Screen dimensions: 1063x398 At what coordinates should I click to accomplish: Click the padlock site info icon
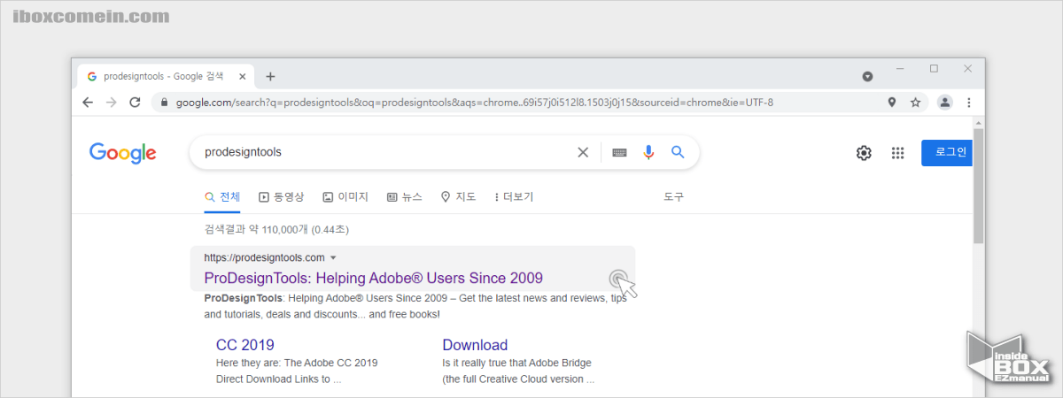(164, 103)
